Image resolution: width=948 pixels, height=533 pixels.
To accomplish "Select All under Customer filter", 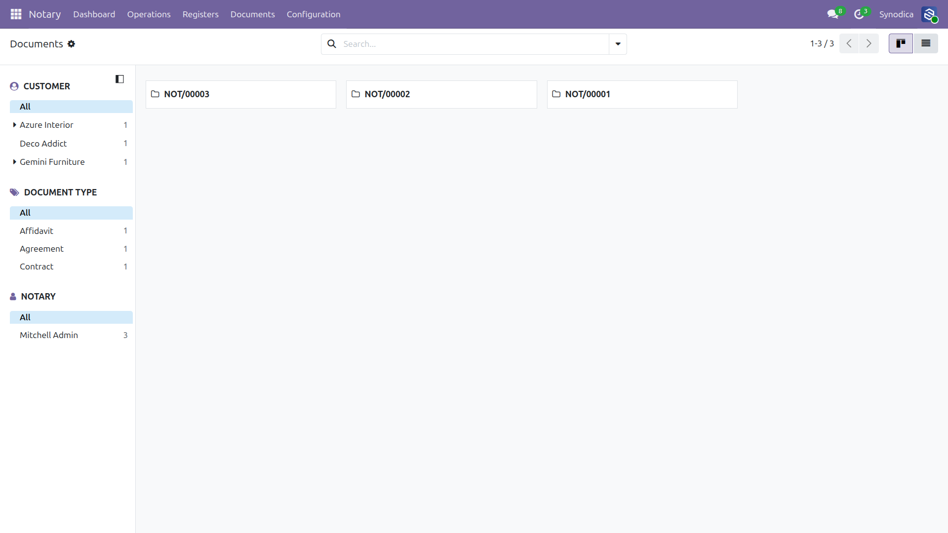I will [71, 107].
